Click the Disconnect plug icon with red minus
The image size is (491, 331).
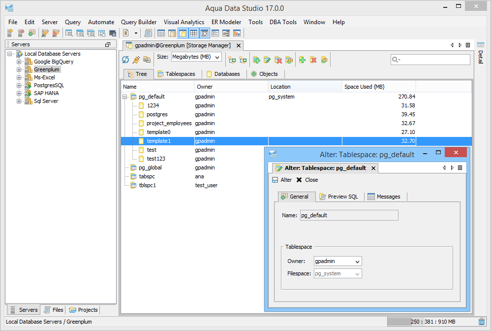coord(56,33)
